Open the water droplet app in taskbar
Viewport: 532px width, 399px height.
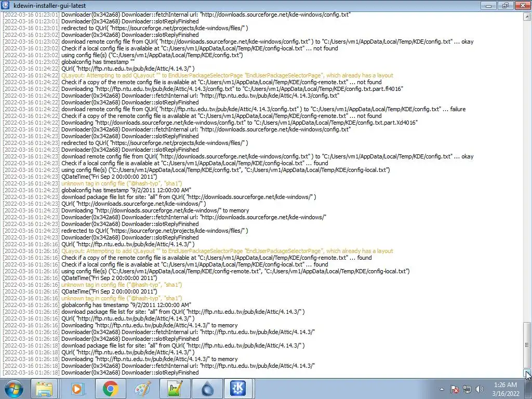pos(207,389)
